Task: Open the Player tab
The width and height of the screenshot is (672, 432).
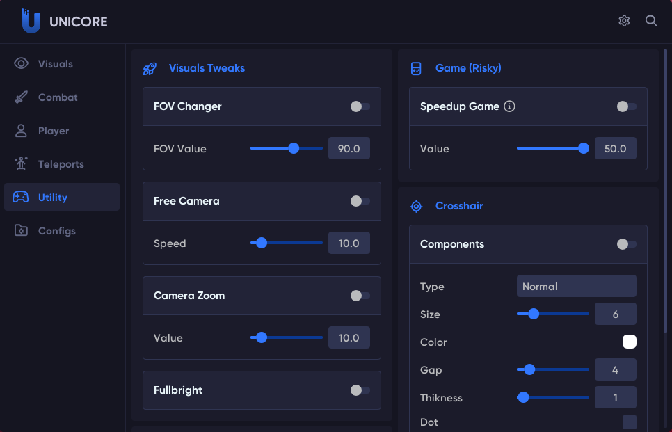Action: [54, 131]
